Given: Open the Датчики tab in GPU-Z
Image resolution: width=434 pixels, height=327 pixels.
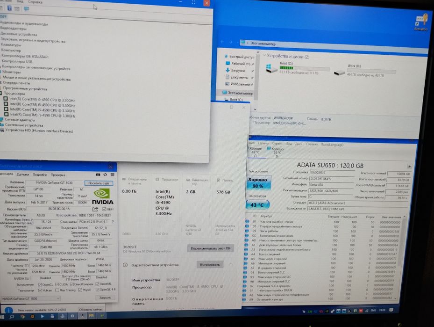Looking at the screenshot, I should click(x=23, y=174).
